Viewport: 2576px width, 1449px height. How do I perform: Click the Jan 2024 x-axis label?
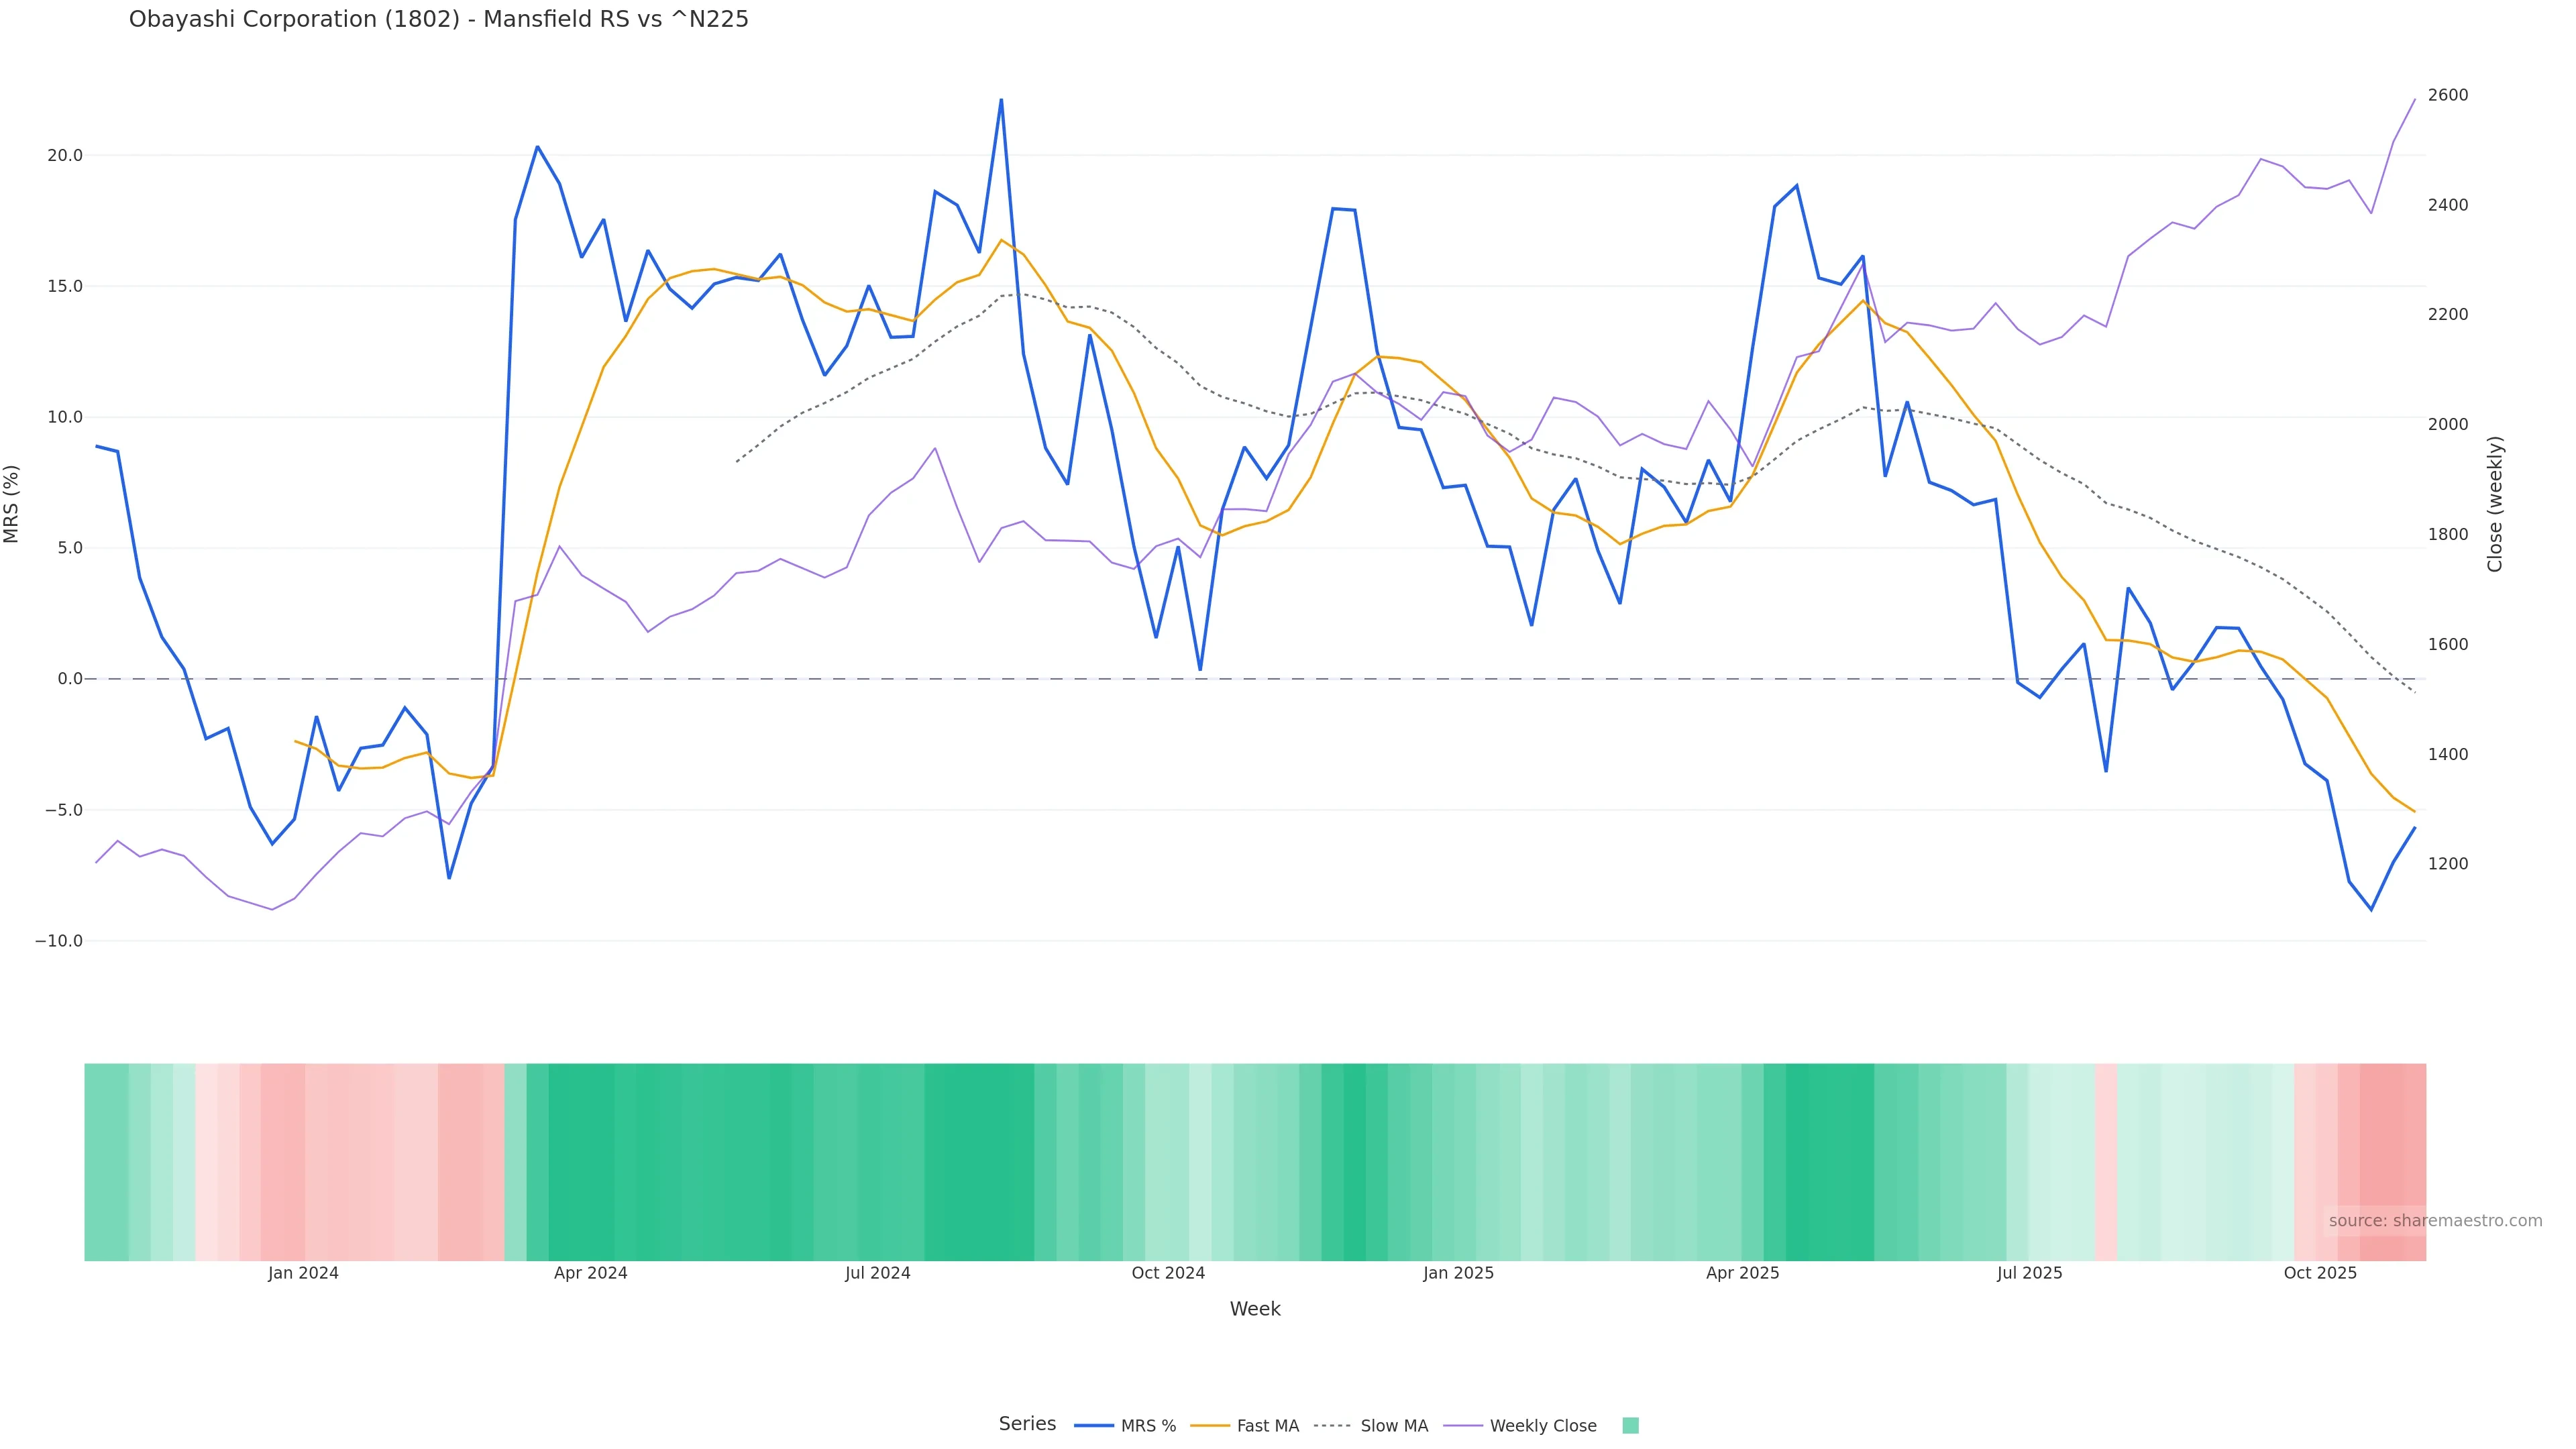[x=303, y=1273]
